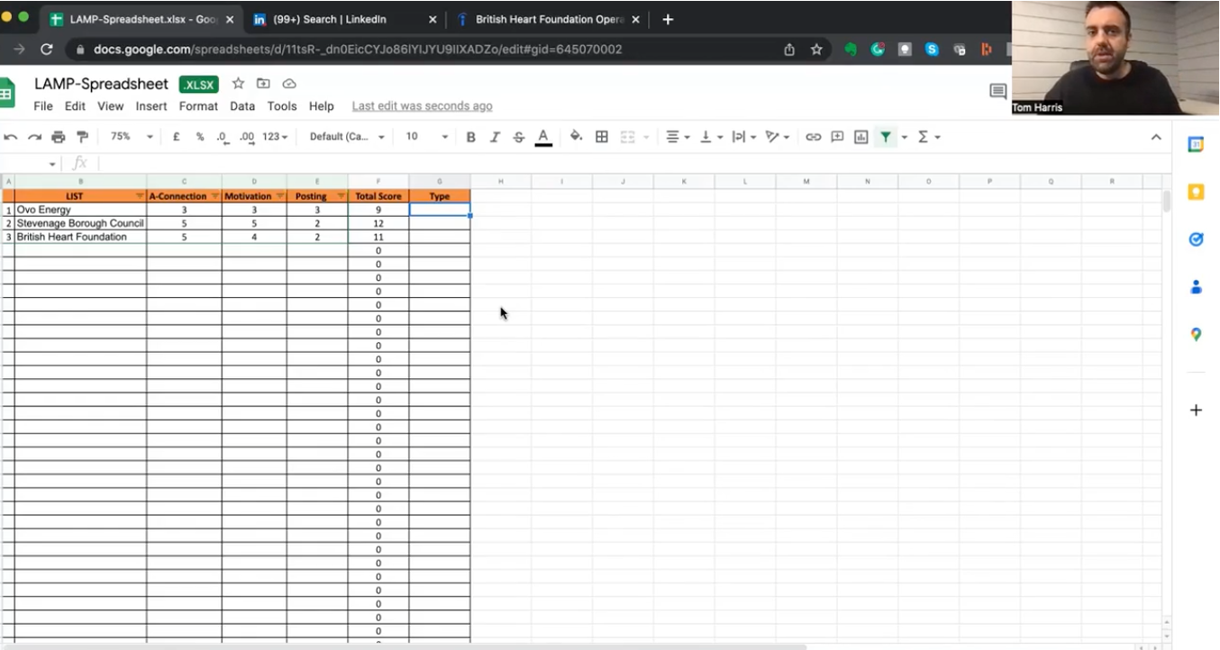The height and width of the screenshot is (650, 1220).
Task: Open horizontal align dropdown
Action: (678, 137)
